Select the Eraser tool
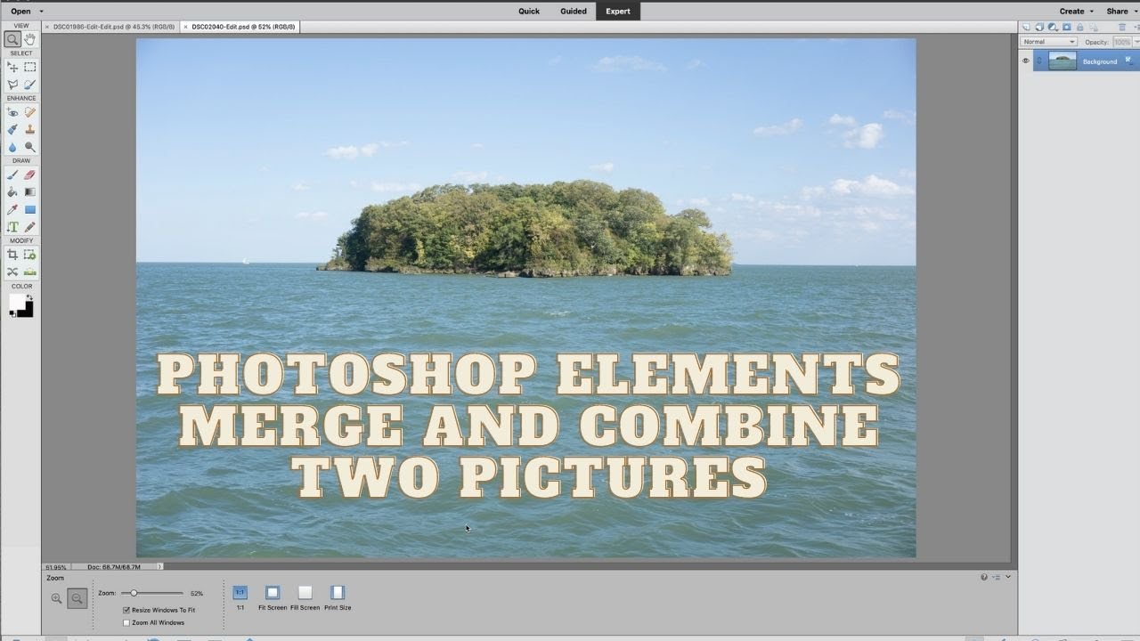 click(x=30, y=174)
